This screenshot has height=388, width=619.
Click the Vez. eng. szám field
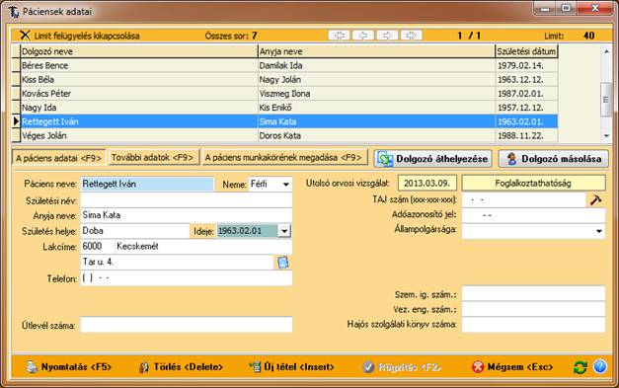tap(534, 309)
